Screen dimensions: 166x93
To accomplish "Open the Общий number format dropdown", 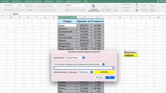I will click(x=75, y=5).
